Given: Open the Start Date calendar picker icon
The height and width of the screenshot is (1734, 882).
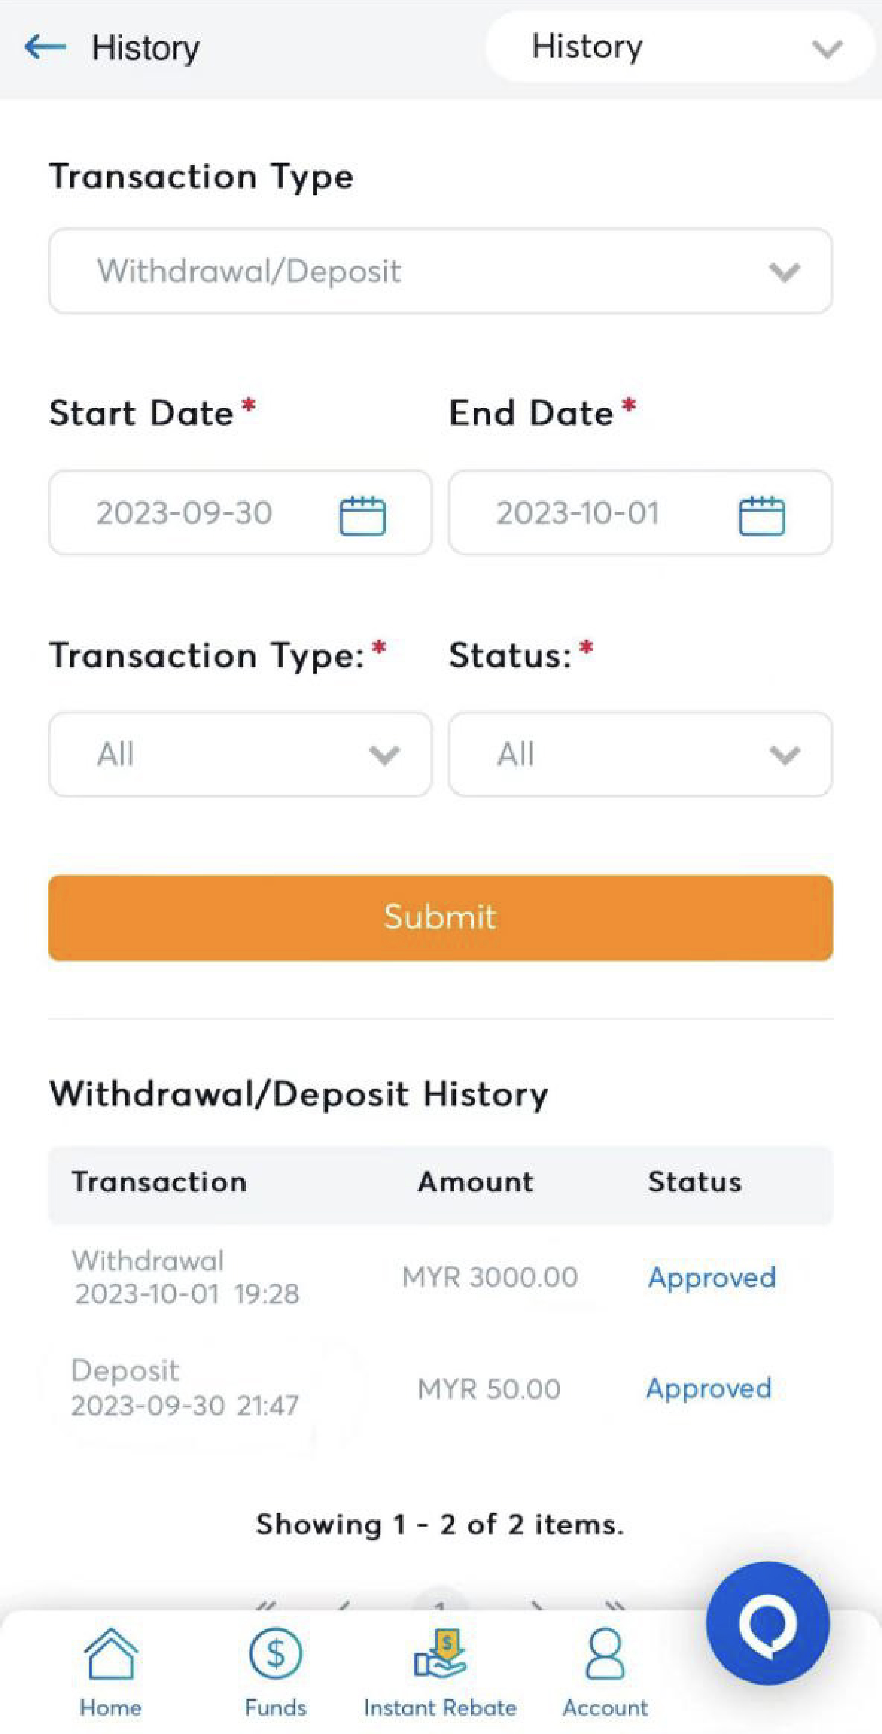Looking at the screenshot, I should click(x=362, y=515).
